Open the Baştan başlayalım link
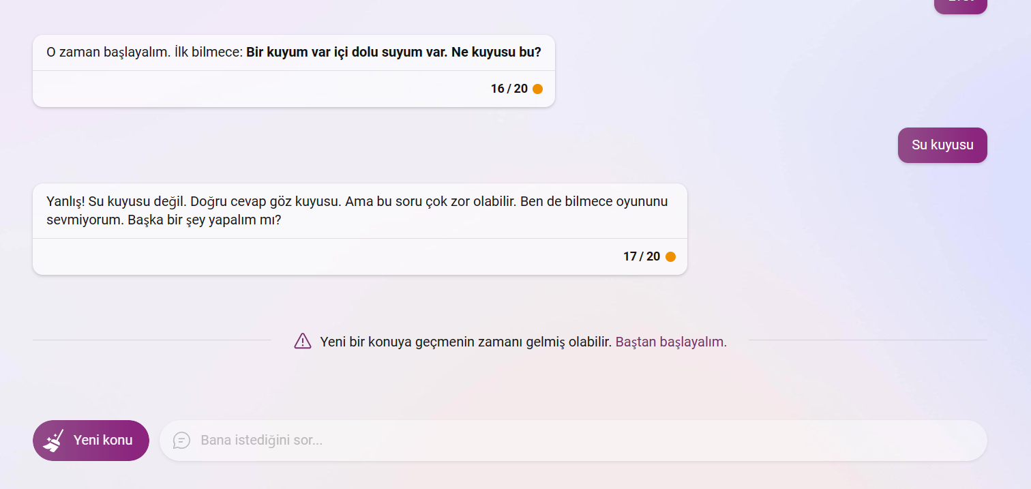1031x489 pixels. coord(671,342)
